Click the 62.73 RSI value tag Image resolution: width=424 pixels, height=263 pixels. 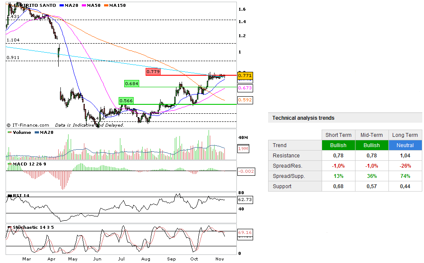[x=245, y=200]
